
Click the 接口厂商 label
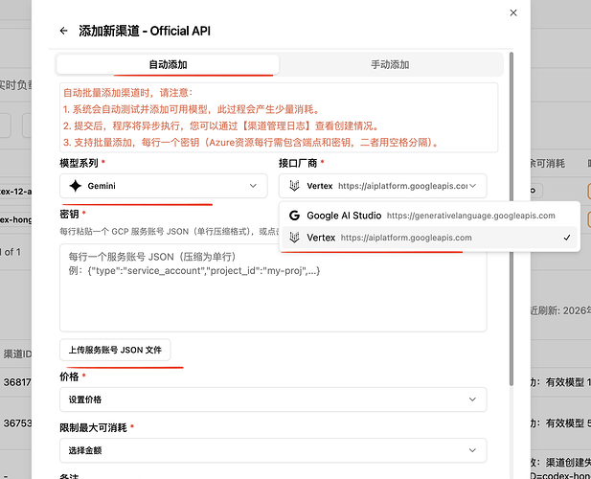click(298, 163)
